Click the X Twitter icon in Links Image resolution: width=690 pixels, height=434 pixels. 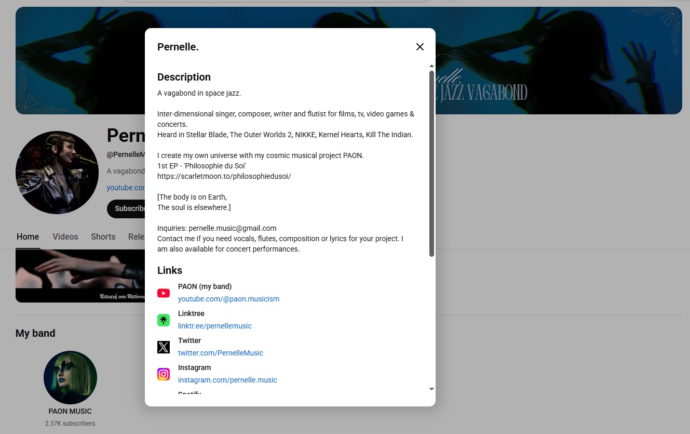point(164,347)
